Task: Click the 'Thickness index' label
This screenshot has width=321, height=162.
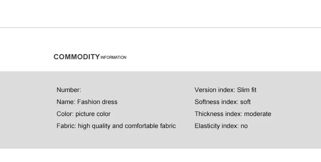Action: [x=219, y=114]
